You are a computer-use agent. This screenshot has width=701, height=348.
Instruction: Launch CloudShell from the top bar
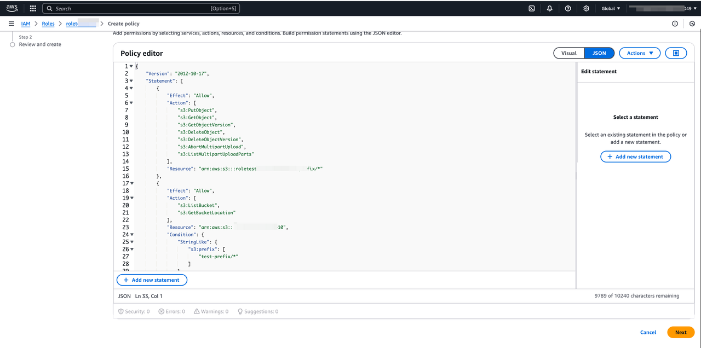[531, 8]
